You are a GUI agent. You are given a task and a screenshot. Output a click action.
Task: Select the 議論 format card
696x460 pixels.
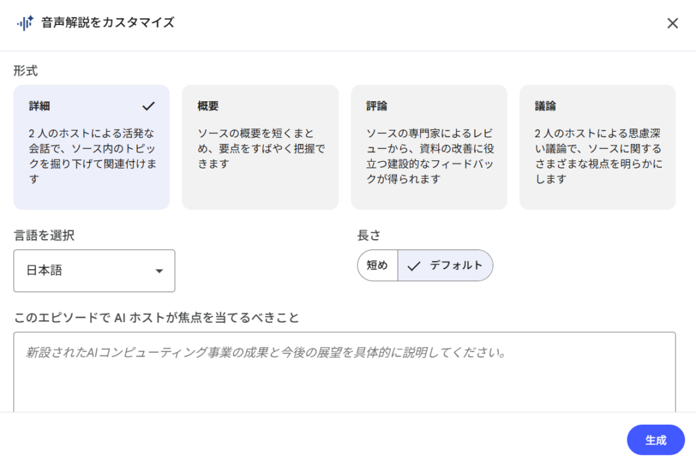pos(597,147)
